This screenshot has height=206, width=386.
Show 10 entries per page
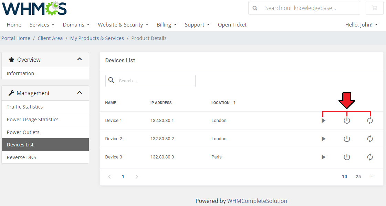coord(344,177)
